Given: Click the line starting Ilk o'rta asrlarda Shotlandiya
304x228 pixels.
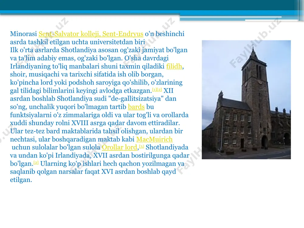Looking at the screenshot, I should point(99,50).
